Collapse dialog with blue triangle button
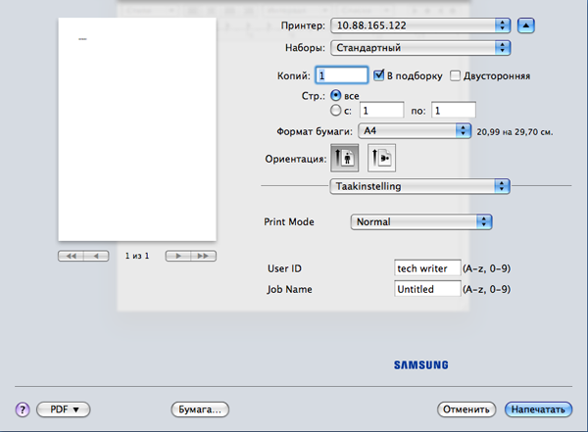The height and width of the screenshot is (432, 588). [x=525, y=25]
